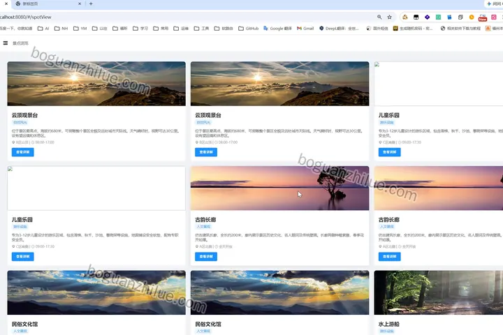Click the gray stacked-pages extension icon
Image resolution: width=503 pixels, height=335 pixels.
pyautogui.click(x=460, y=17)
